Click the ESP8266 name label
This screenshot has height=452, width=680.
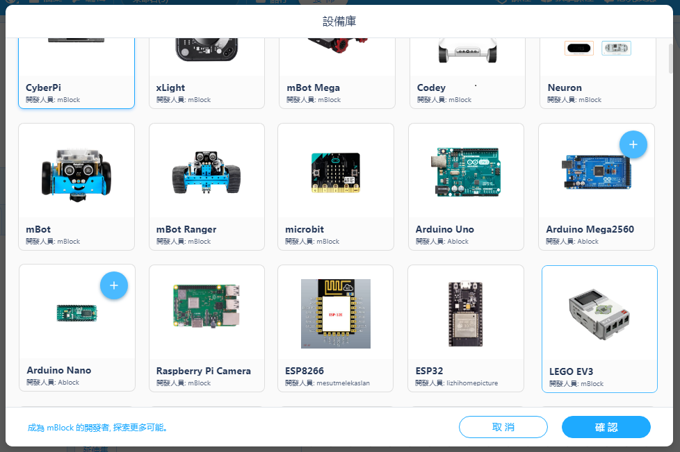(x=305, y=371)
